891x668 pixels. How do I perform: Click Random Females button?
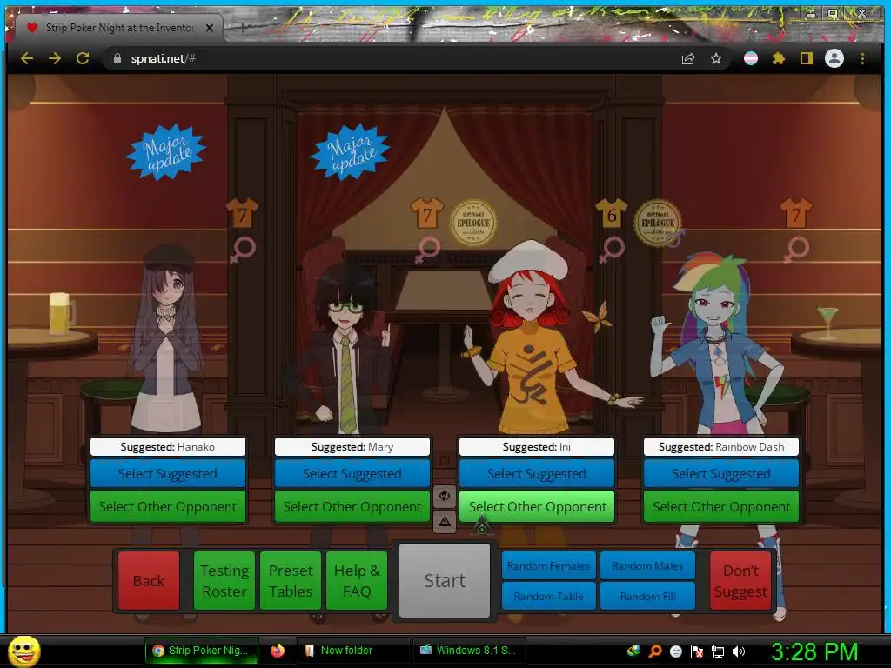pyautogui.click(x=548, y=565)
